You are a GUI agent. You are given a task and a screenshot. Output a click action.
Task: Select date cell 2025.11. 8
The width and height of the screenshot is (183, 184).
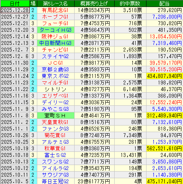(x=15, y=115)
